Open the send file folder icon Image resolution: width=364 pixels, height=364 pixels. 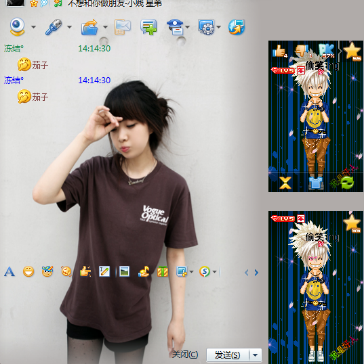coord(89,27)
